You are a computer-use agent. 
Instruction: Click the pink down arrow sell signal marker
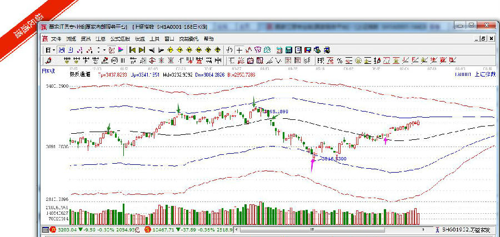click(x=313, y=164)
